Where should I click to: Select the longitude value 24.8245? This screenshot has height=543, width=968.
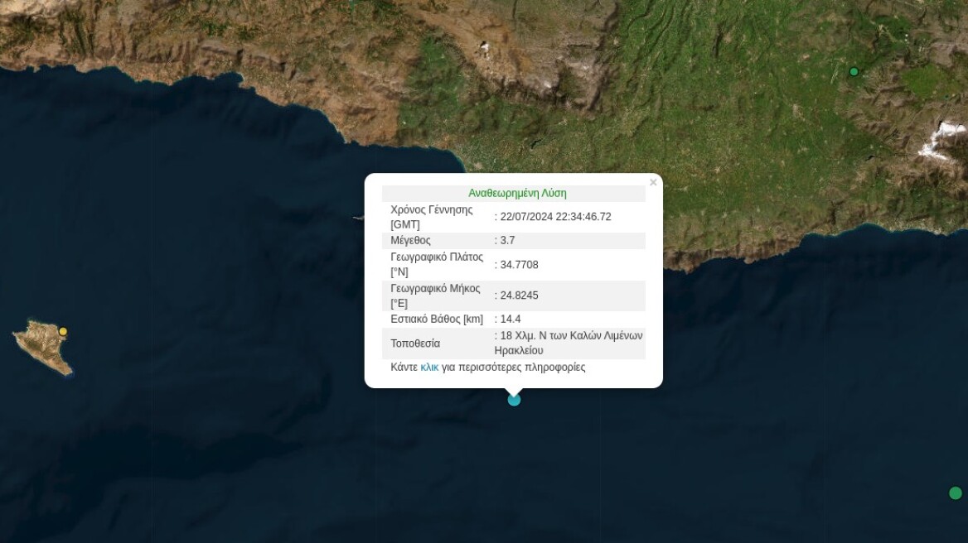click(x=519, y=296)
